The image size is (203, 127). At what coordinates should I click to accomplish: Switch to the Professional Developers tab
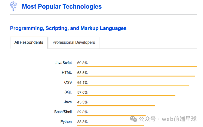(x=74, y=42)
